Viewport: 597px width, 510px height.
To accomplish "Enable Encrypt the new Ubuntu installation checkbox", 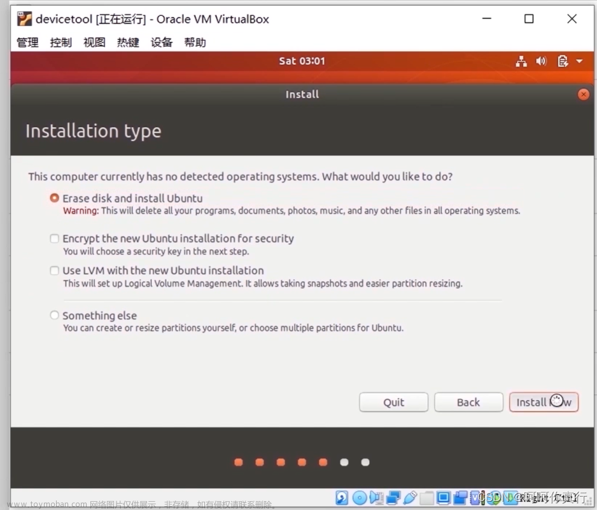I will point(55,238).
